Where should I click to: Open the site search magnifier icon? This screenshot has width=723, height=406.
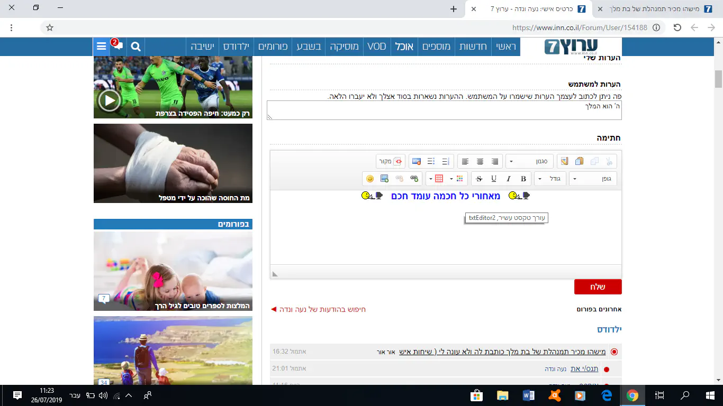point(135,47)
